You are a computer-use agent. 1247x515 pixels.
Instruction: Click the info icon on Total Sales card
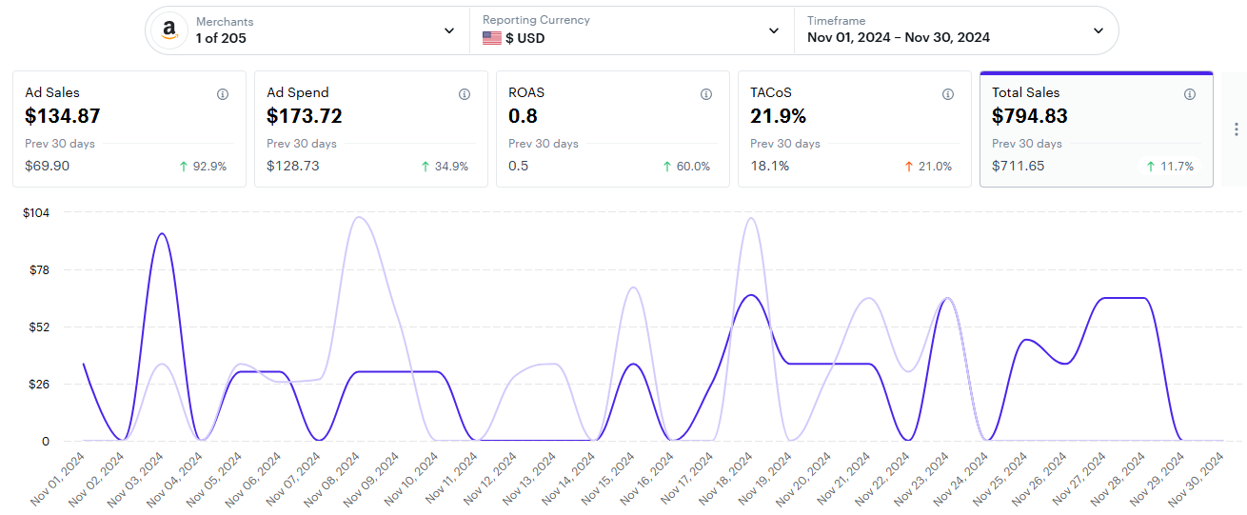1190,94
